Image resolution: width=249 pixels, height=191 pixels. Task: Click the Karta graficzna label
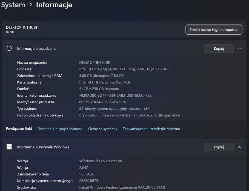[29, 82]
